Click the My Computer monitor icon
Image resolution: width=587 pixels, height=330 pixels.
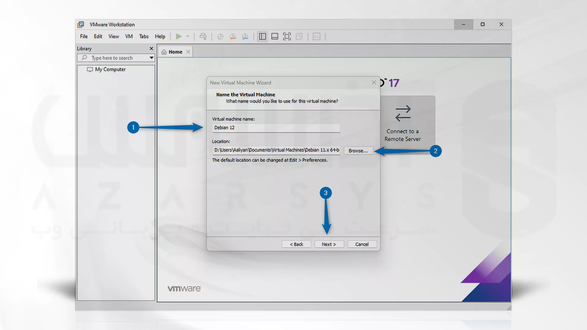[x=90, y=69]
